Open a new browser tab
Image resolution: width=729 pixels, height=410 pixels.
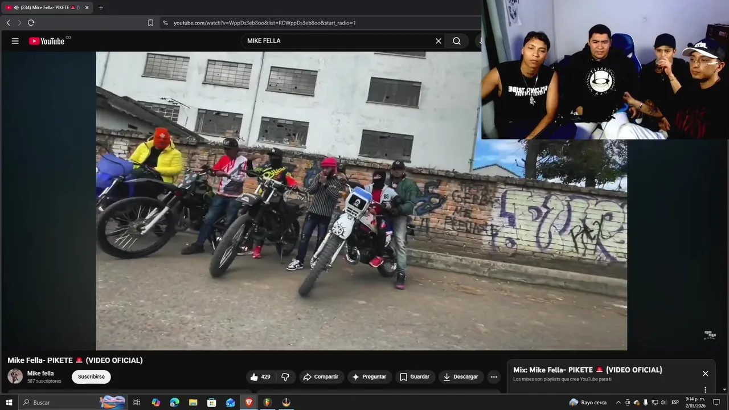pyautogui.click(x=101, y=7)
